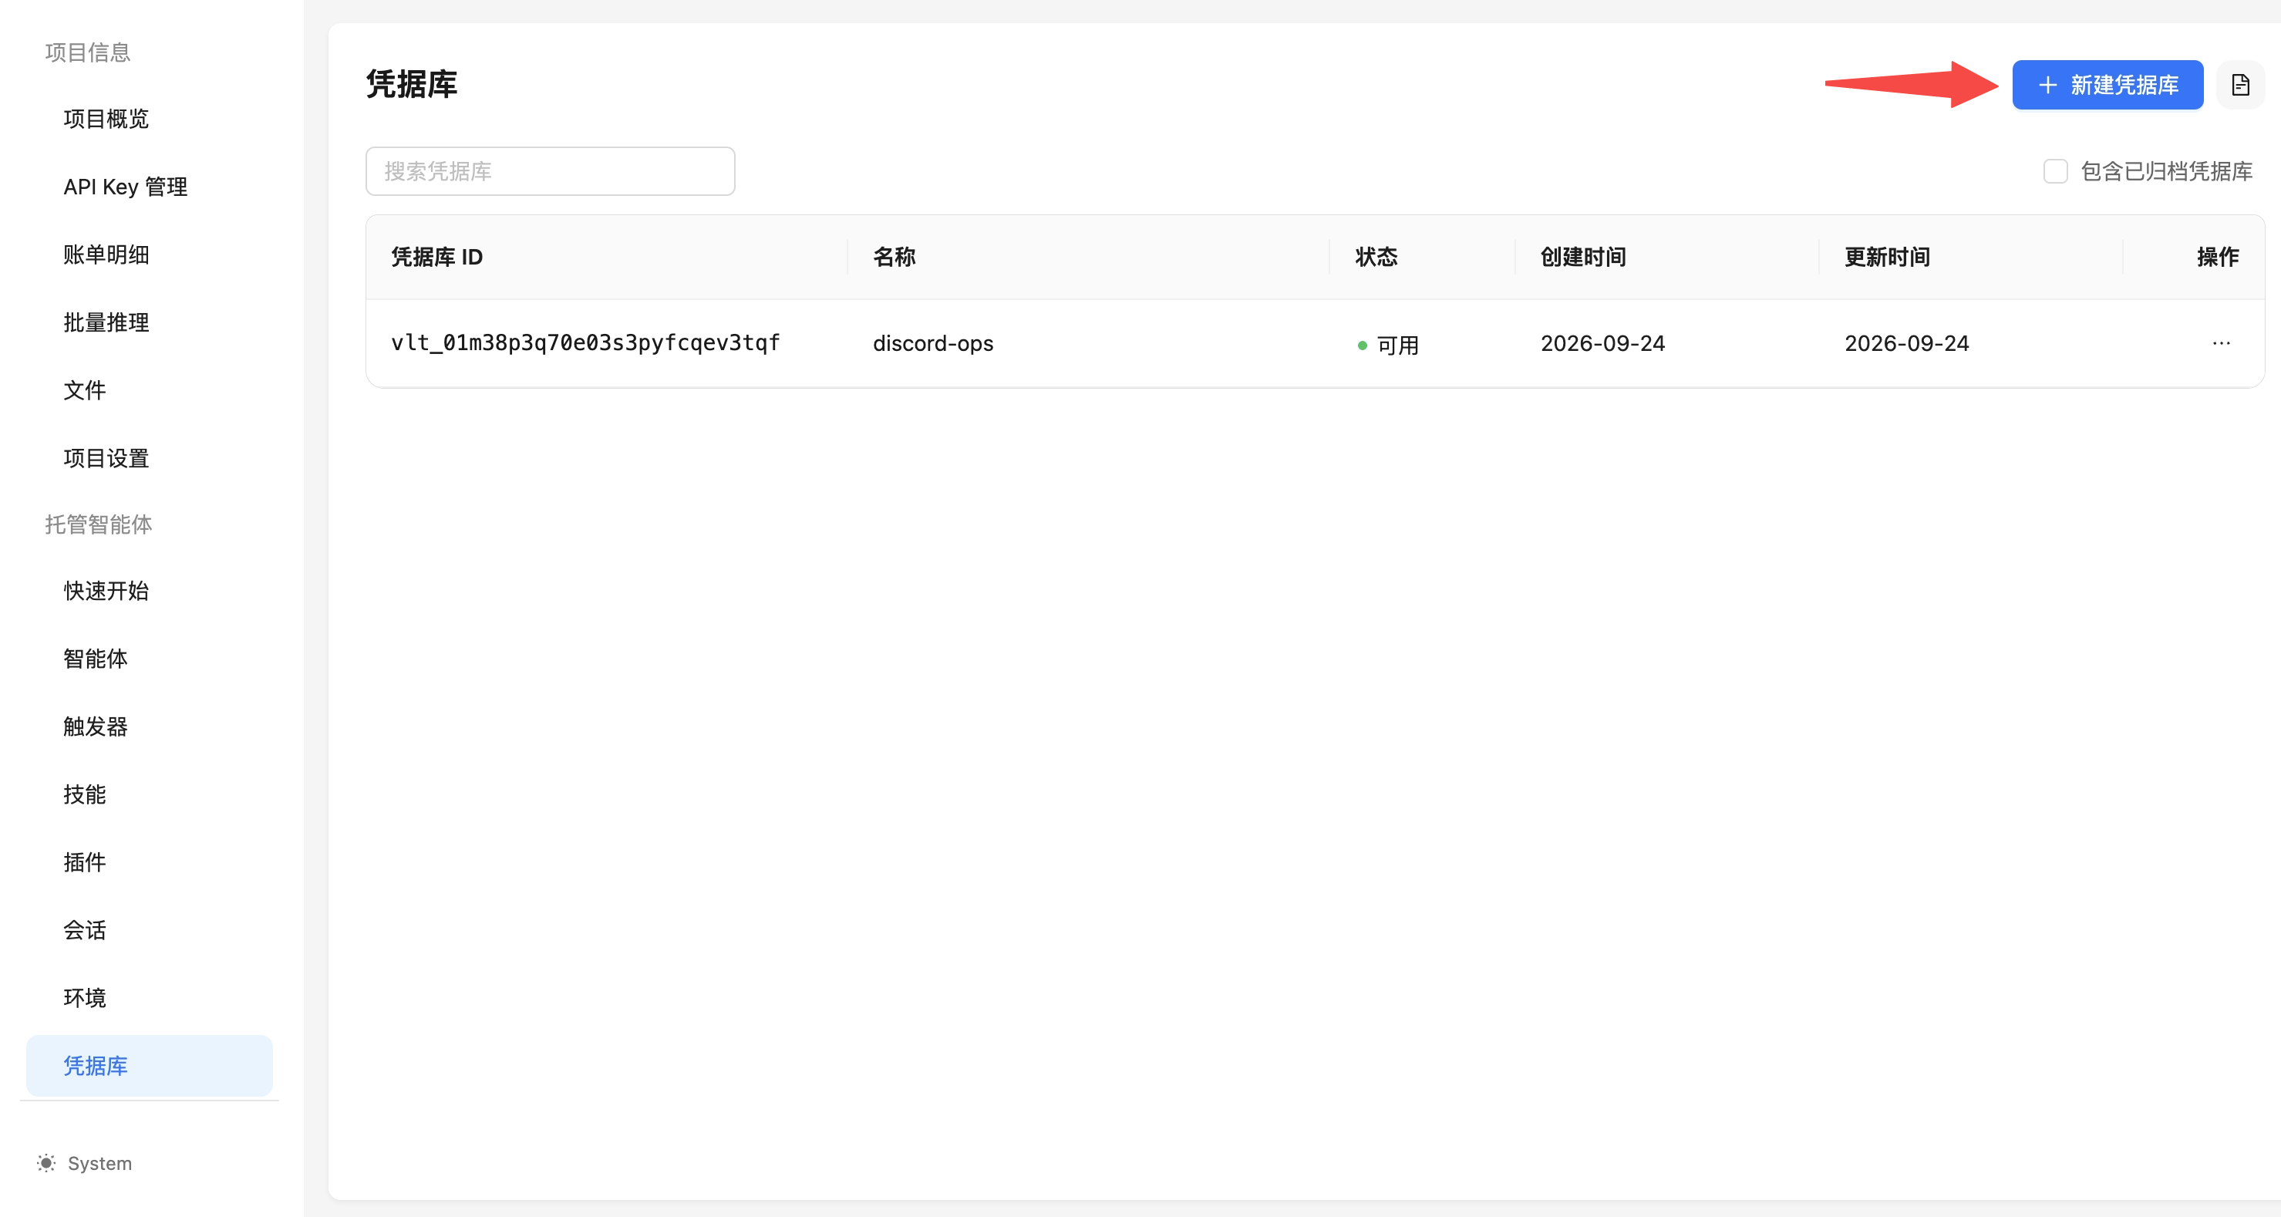The image size is (2281, 1217).
Task: Open 快速开始 under 托管智能体
Action: pos(106,591)
